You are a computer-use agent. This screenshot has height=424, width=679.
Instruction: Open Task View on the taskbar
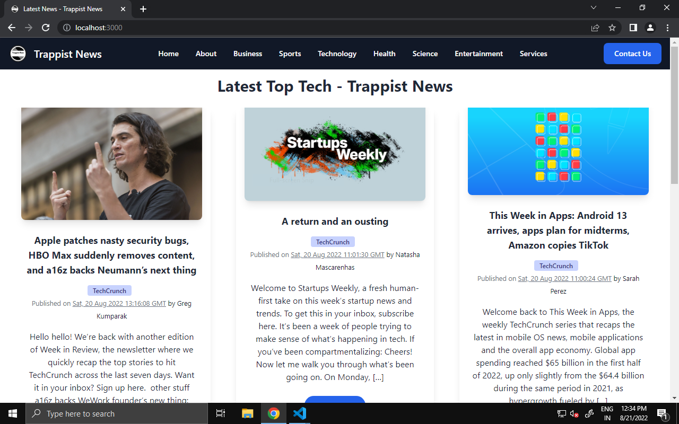[x=221, y=413]
